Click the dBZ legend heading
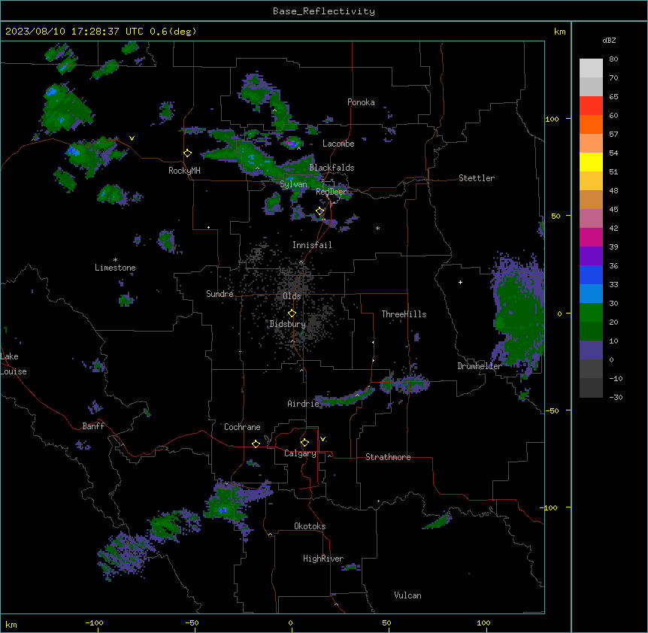648x633 pixels. point(609,41)
